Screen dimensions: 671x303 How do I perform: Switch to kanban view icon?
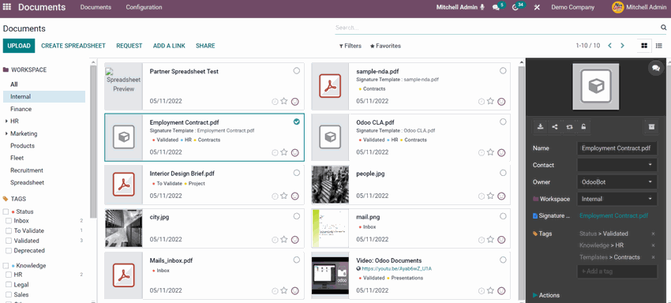(x=644, y=46)
